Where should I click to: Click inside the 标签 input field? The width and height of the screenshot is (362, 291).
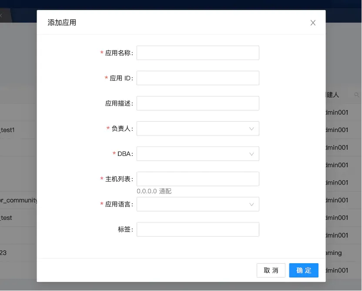click(x=198, y=229)
